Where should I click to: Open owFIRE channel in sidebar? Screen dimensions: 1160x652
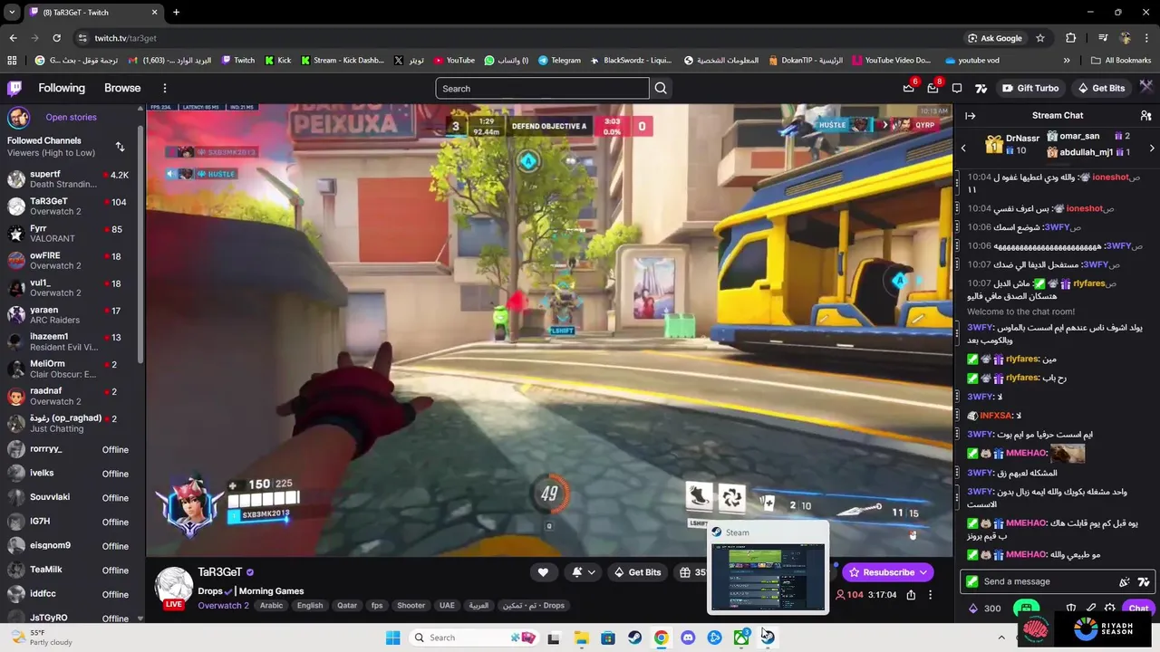point(71,261)
